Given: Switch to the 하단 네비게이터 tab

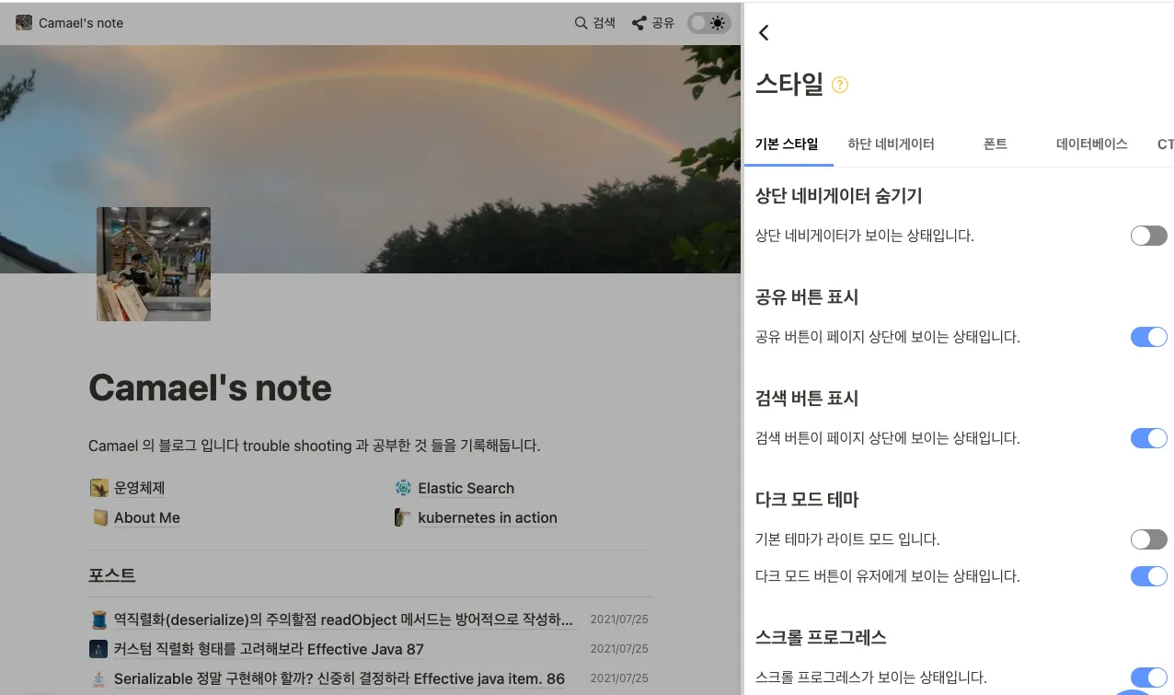Looking at the screenshot, I should click(891, 144).
